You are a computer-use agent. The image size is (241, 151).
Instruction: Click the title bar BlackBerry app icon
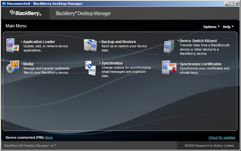pos(4,3)
